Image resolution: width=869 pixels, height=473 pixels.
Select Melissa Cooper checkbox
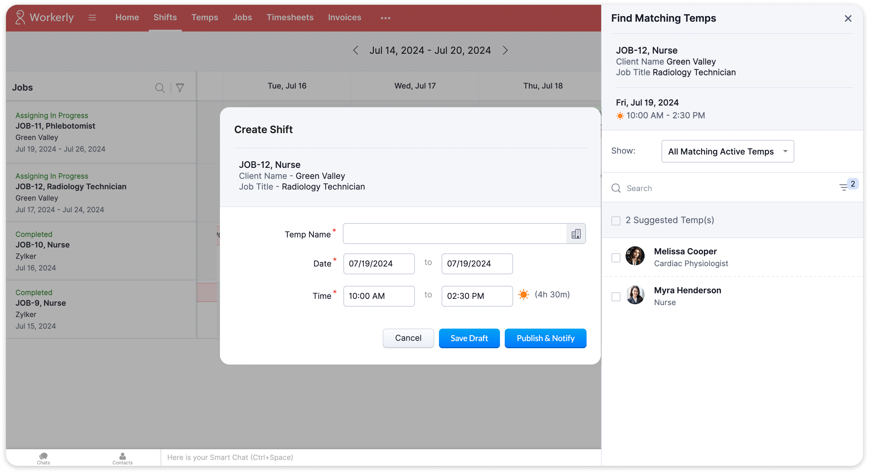[x=616, y=258]
